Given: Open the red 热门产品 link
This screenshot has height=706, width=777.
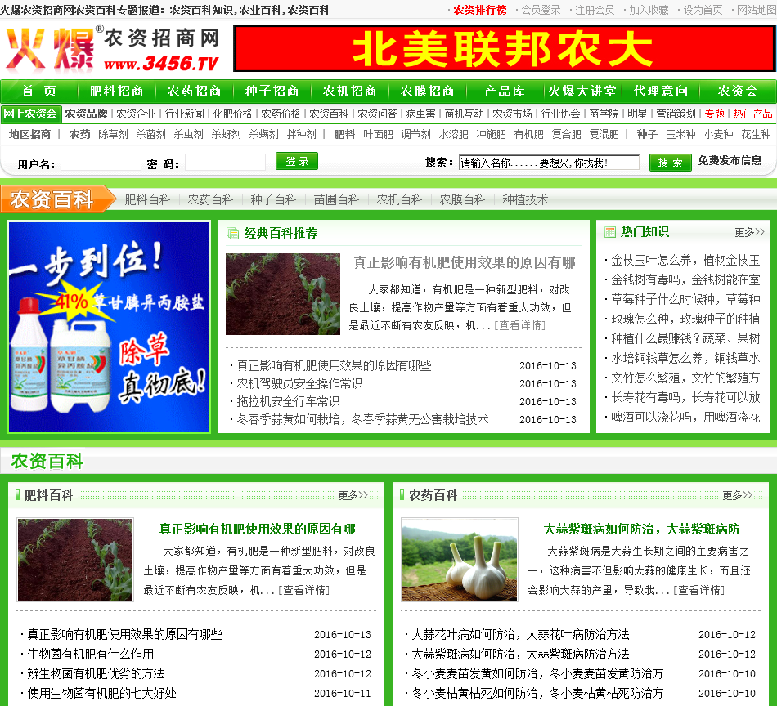Looking at the screenshot, I should 753,114.
